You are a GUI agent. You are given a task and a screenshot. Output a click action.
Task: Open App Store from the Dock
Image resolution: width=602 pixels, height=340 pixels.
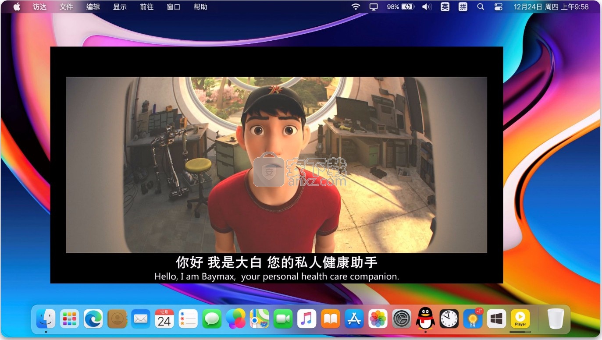354,319
